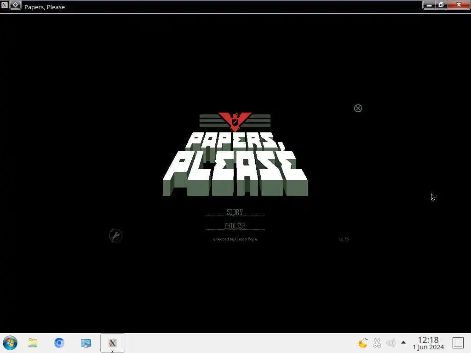Image resolution: width=471 pixels, height=353 pixels.
Task: Expand the hidden tray icons arrow
Action: point(403,342)
